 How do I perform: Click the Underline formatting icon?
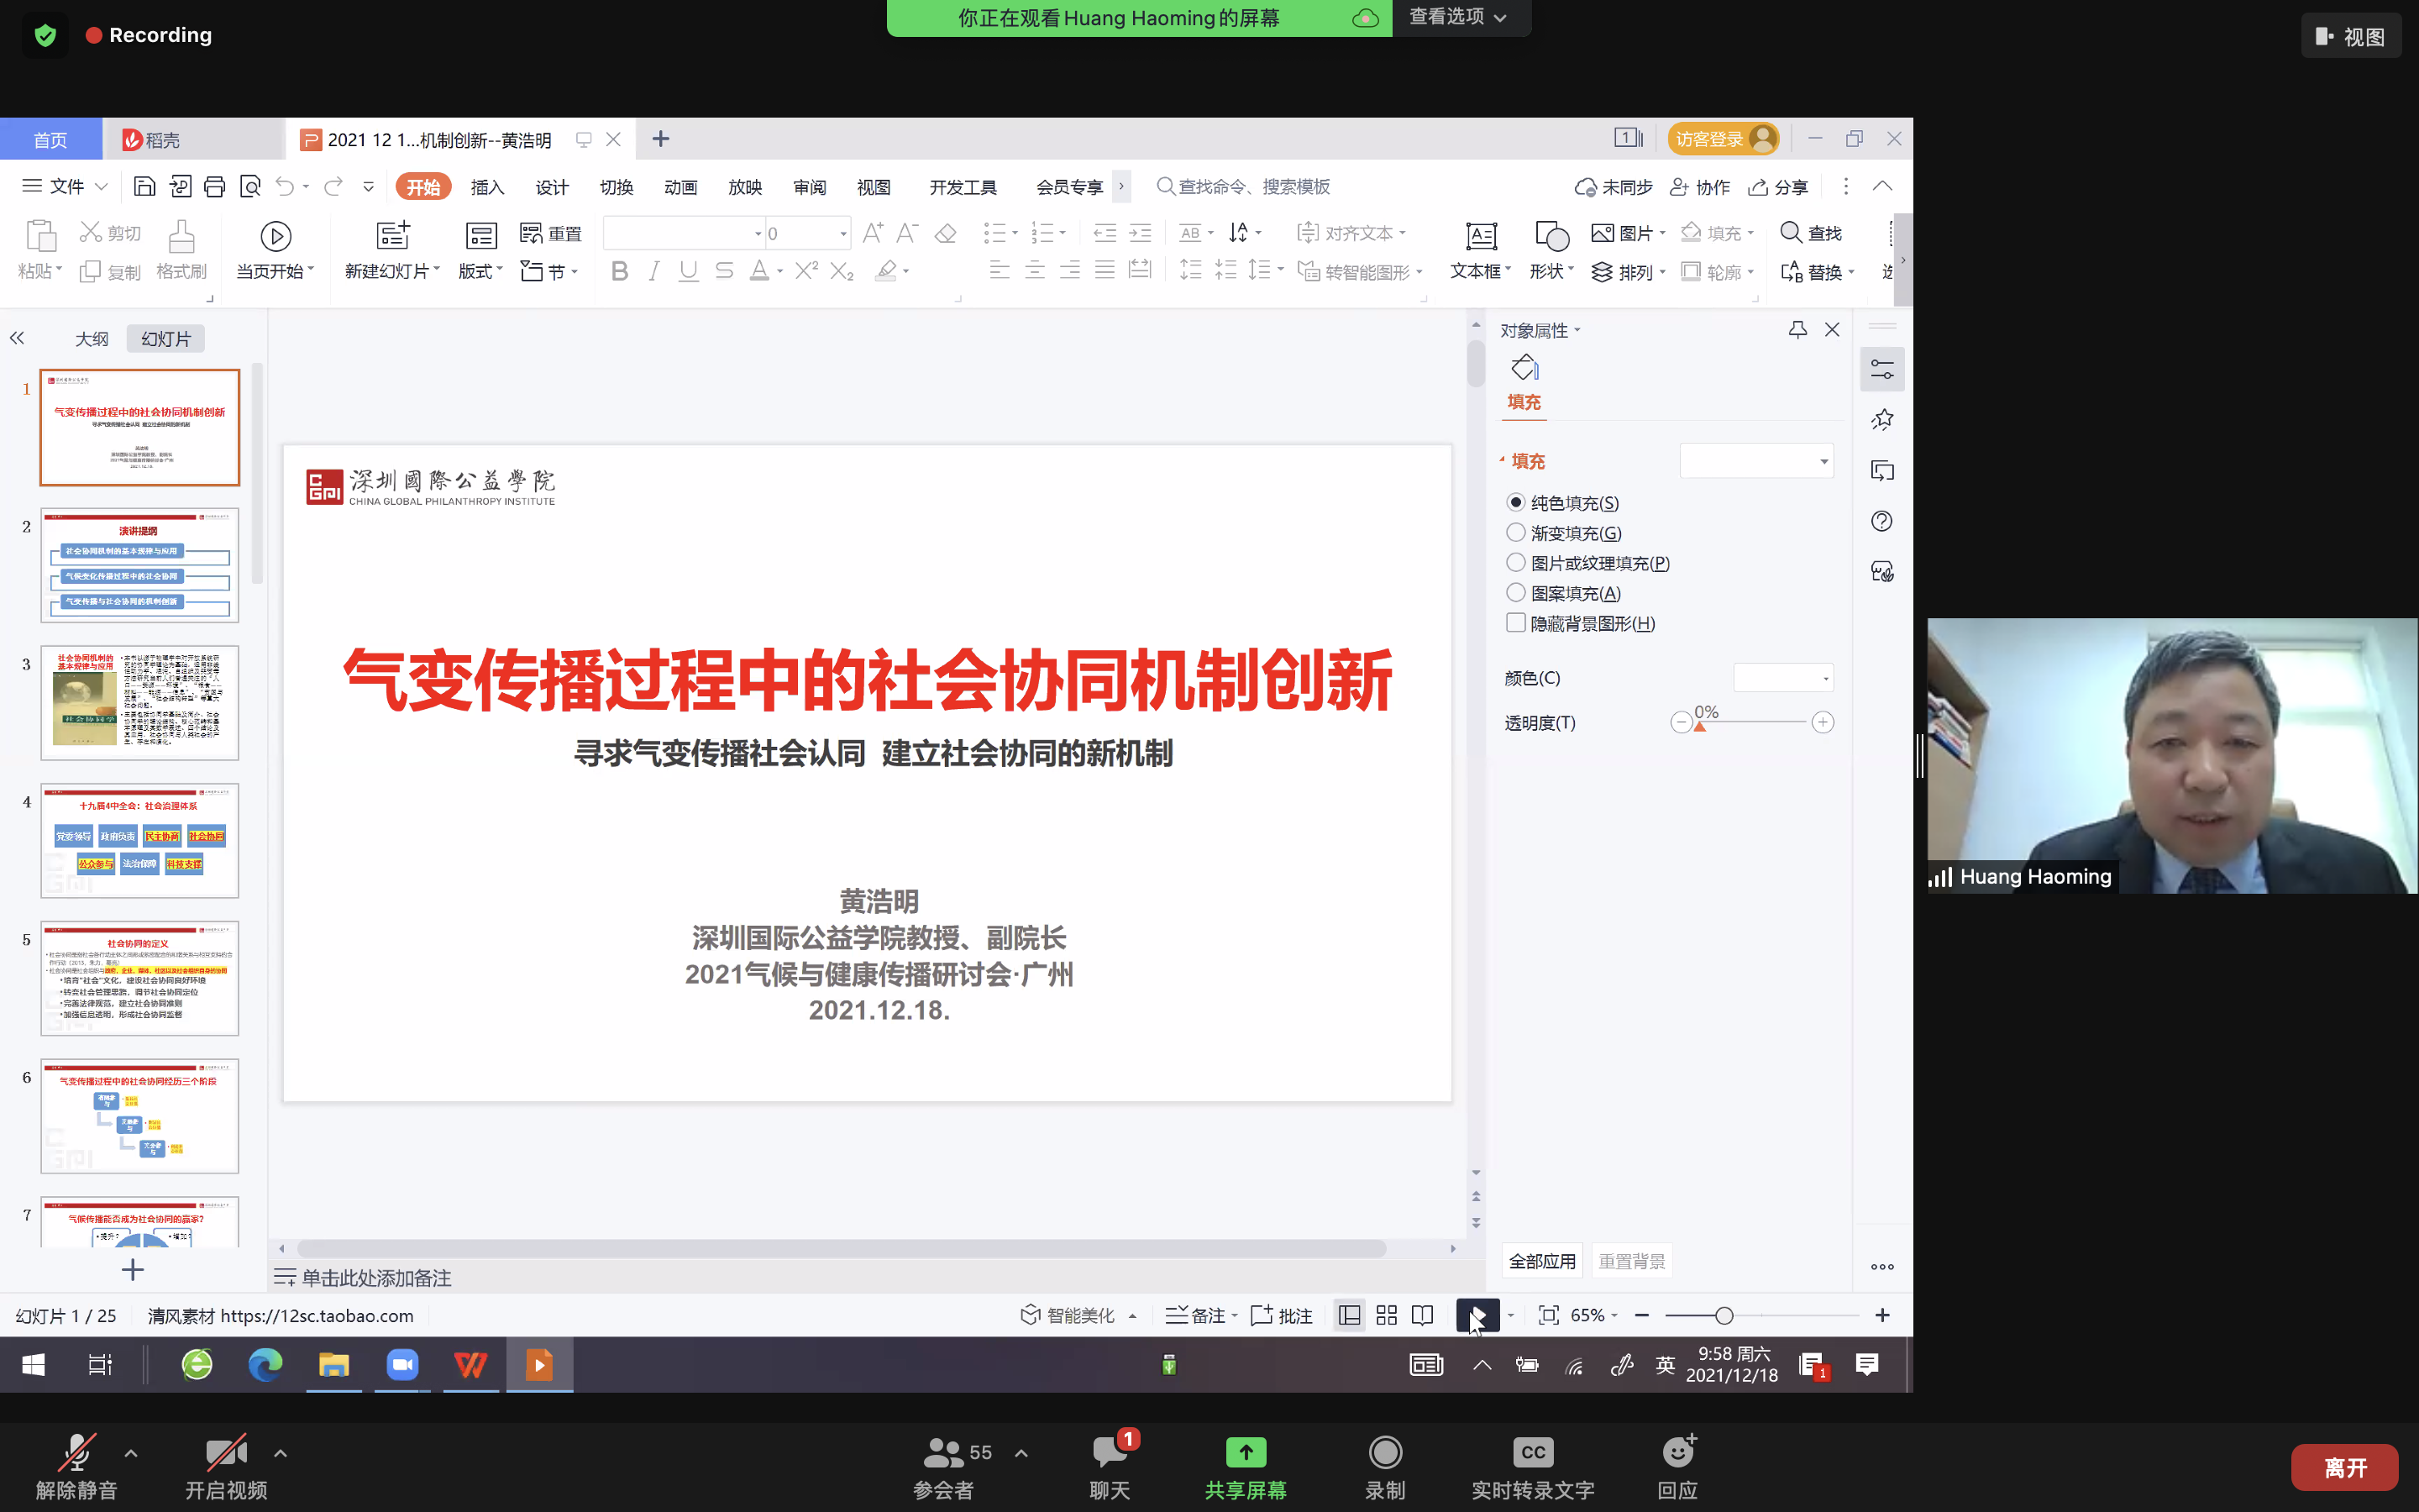coord(688,271)
